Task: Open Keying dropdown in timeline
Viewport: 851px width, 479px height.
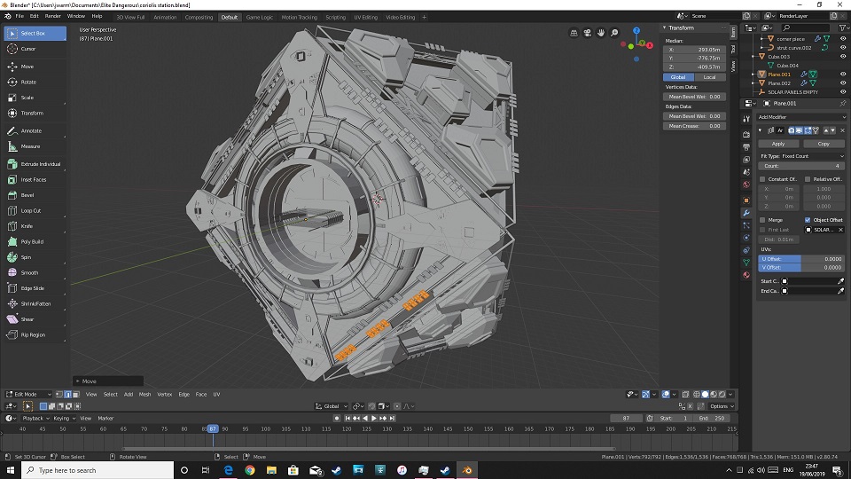Action: [64, 418]
